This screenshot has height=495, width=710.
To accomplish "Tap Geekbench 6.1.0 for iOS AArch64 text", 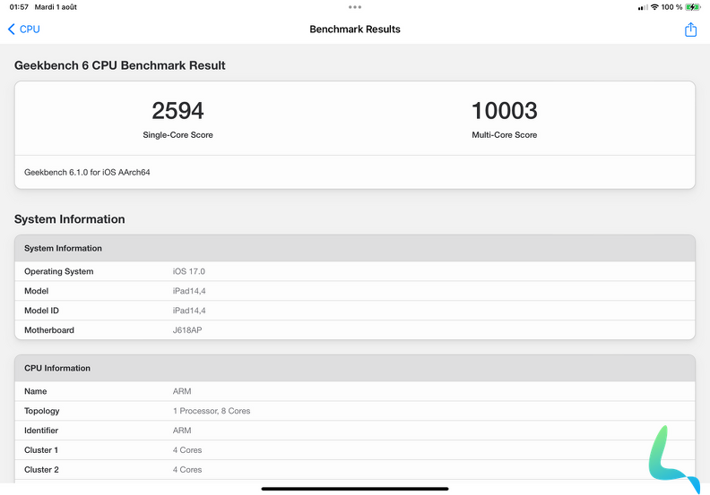I will pos(87,172).
